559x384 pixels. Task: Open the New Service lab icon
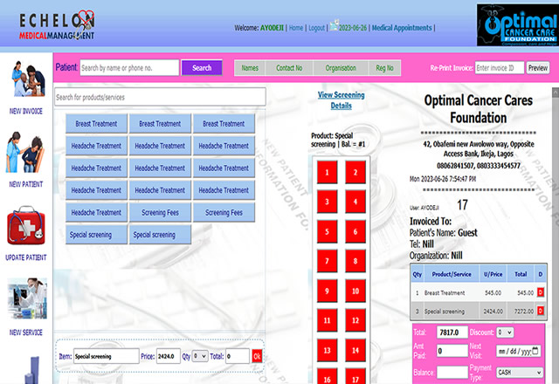[27, 298]
